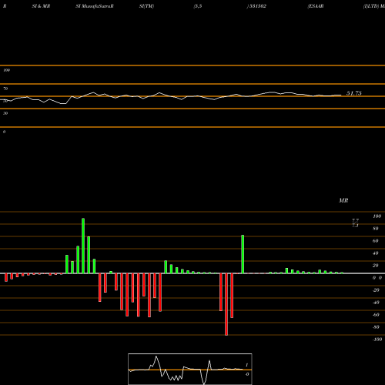Click the tallest red histogram bar

[226, 304]
